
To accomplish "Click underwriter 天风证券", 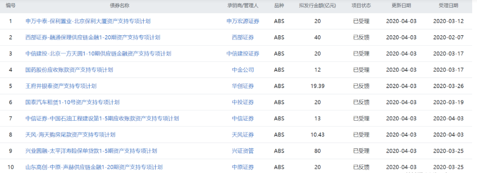I will (243, 135).
